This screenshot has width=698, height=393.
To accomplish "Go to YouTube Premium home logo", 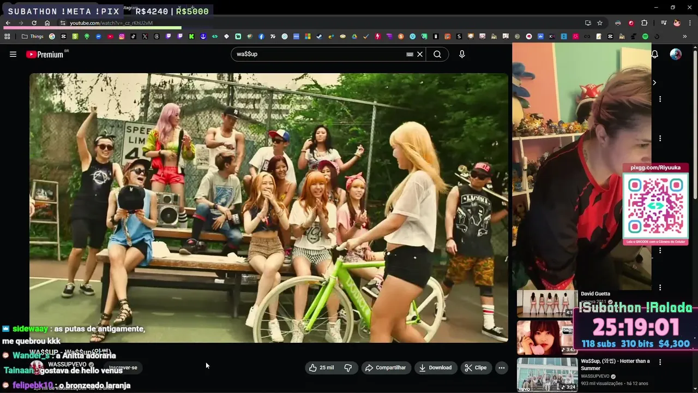I will 45,54.
